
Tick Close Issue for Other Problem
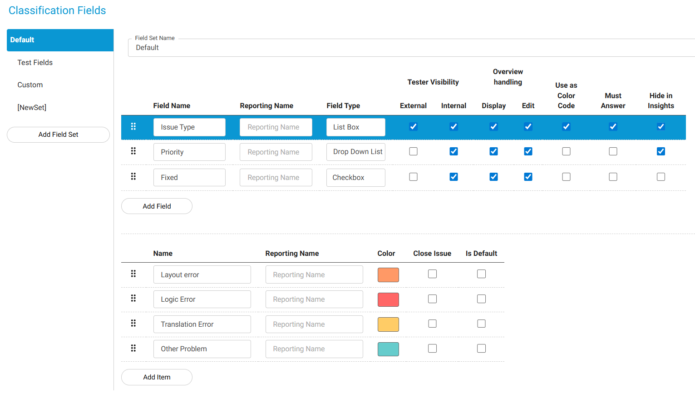tap(432, 349)
